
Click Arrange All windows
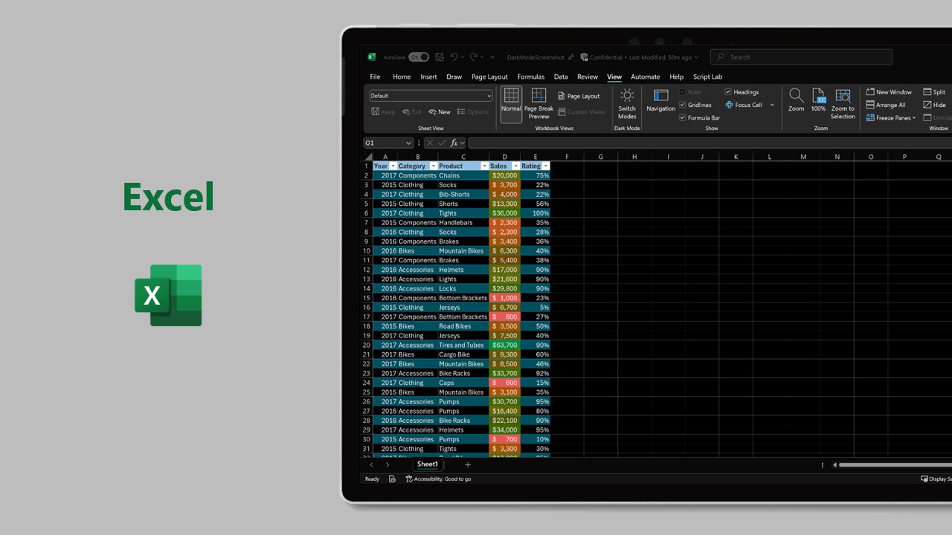pos(885,105)
